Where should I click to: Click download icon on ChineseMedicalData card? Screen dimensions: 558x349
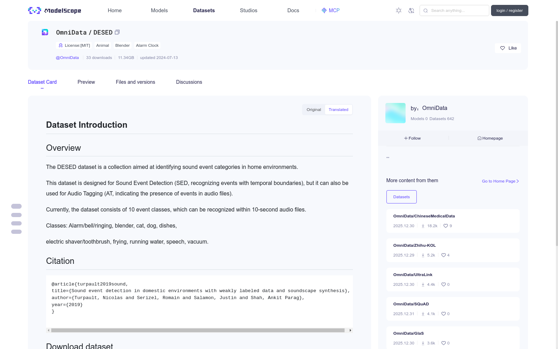423,226
